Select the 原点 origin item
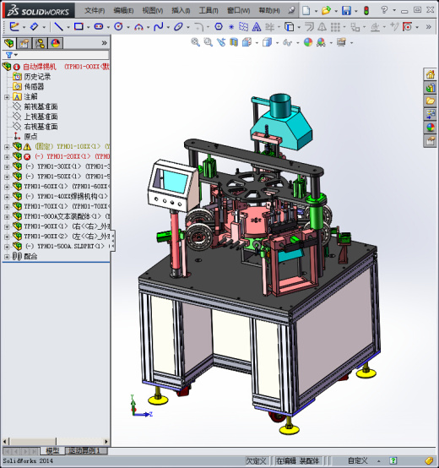The height and width of the screenshot is (468, 439). (30, 137)
